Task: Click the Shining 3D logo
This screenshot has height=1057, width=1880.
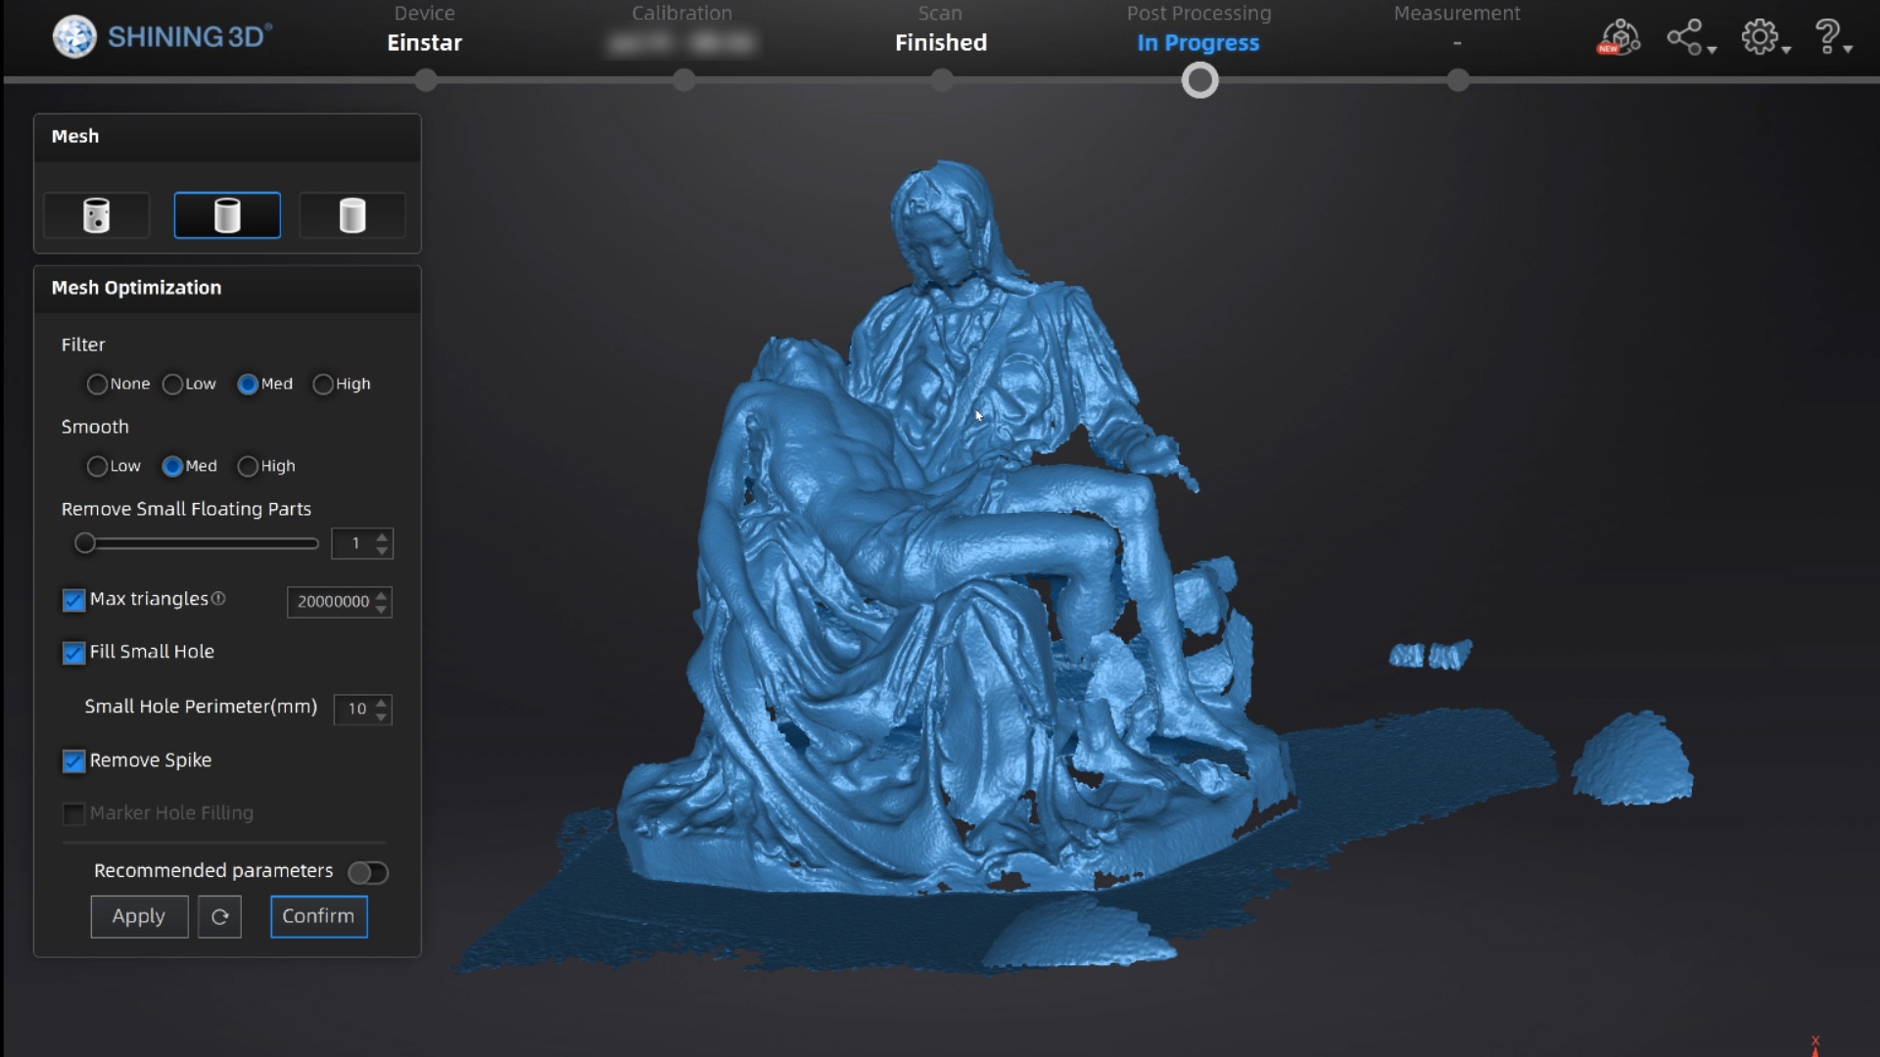Action: click(163, 37)
